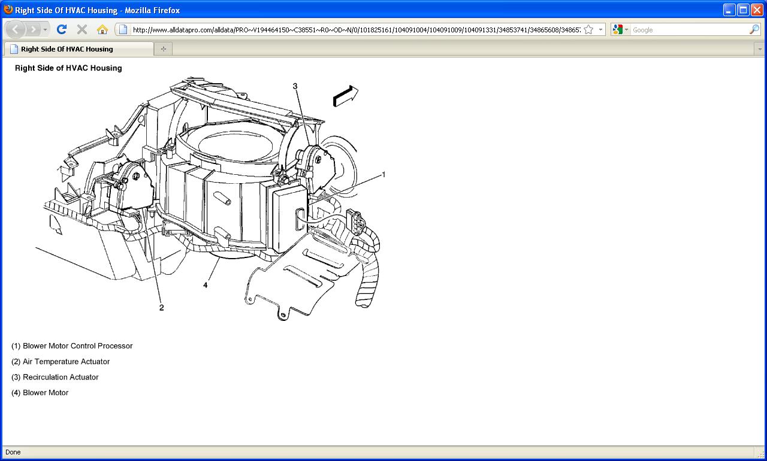Maximize the Firefox window
The height and width of the screenshot is (461, 767).
[x=743, y=10]
